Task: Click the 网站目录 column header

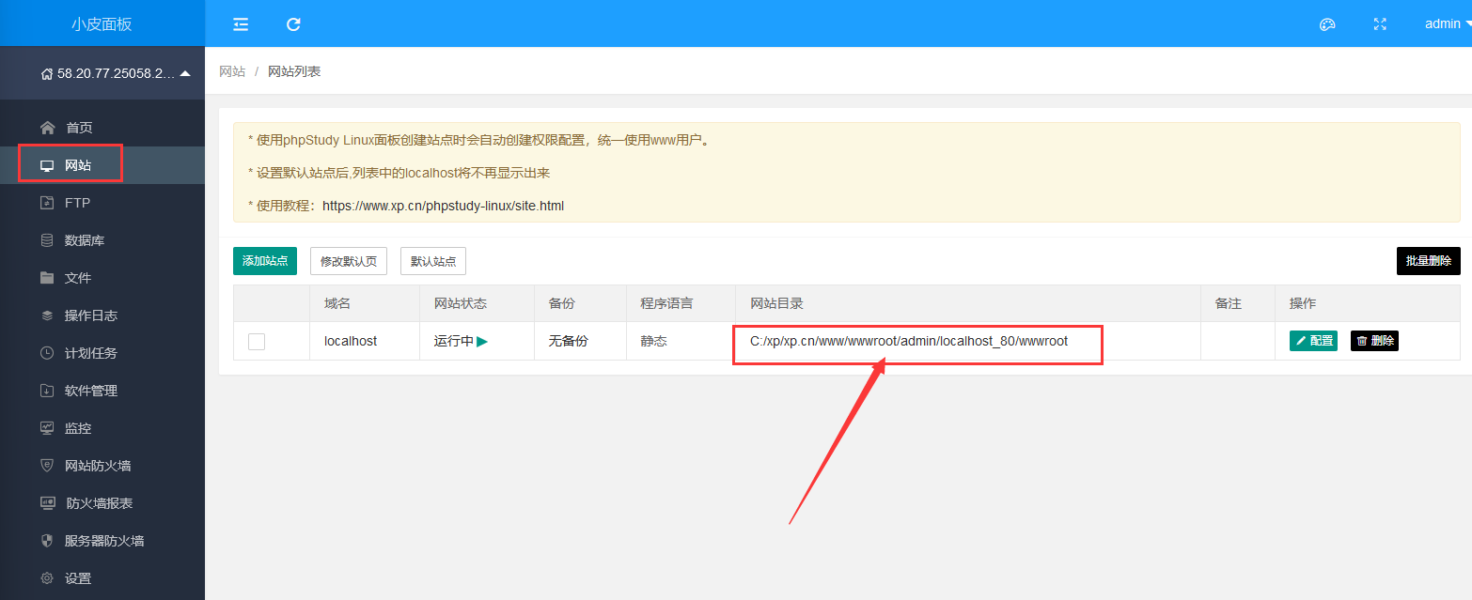Action: coord(776,303)
